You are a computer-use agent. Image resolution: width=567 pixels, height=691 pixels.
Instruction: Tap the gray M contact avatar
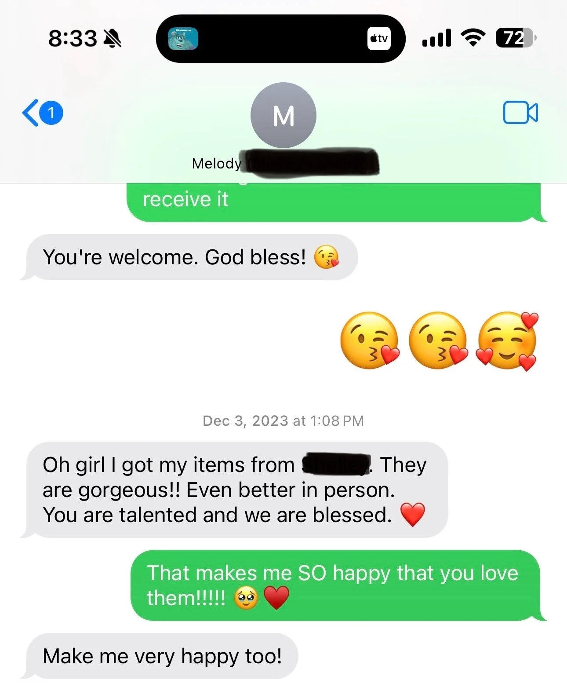(283, 115)
